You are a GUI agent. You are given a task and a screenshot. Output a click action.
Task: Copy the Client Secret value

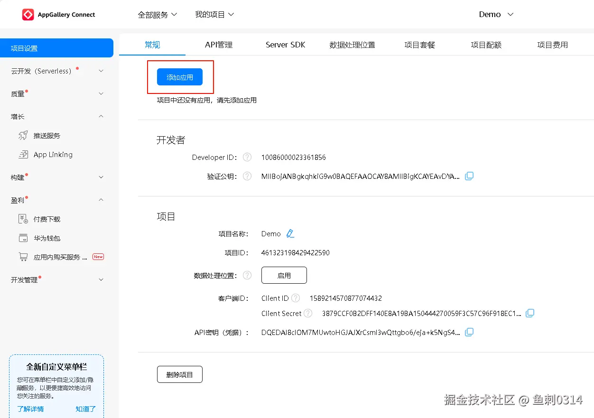pos(530,313)
